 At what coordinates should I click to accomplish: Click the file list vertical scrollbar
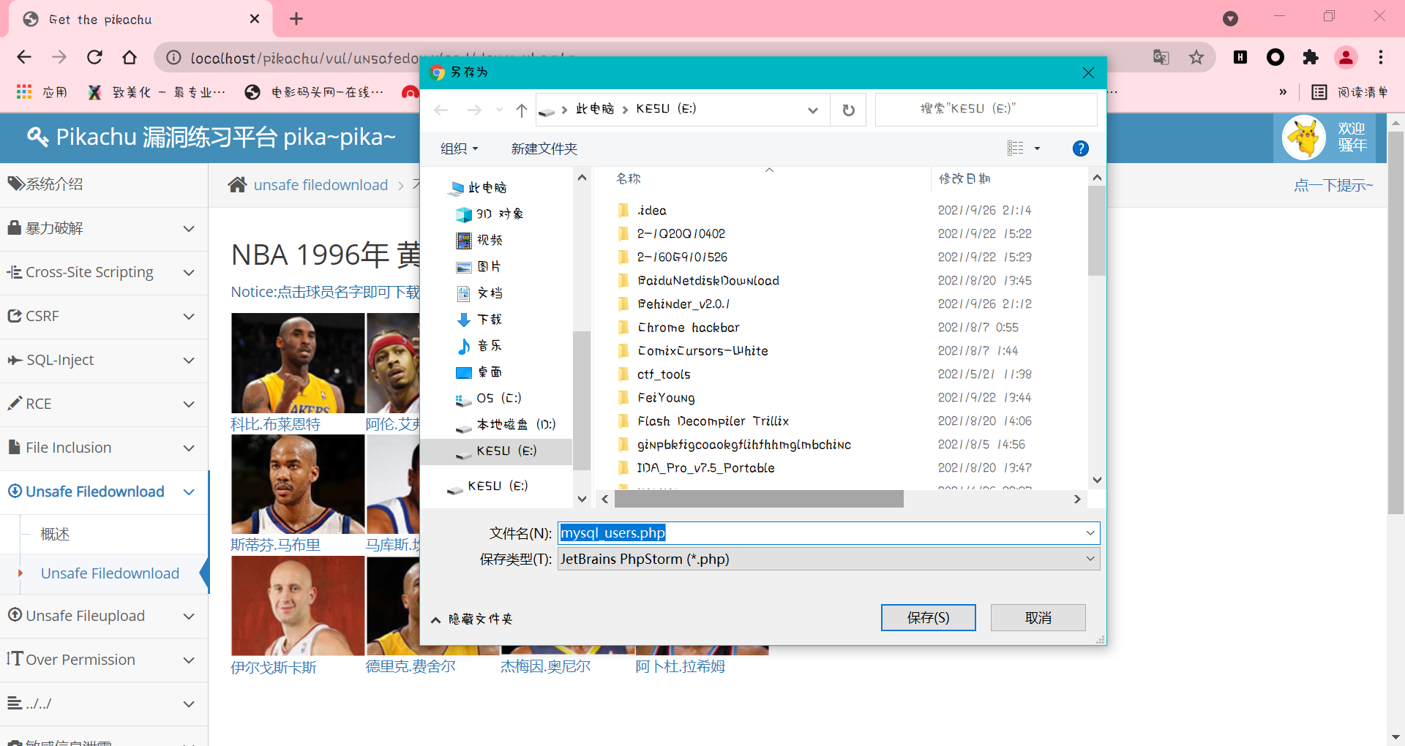1096,230
